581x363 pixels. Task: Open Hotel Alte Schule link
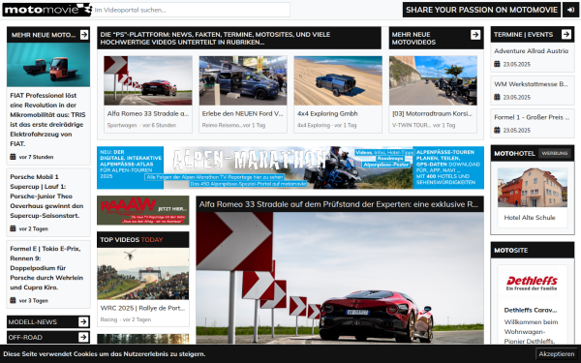[x=530, y=218]
